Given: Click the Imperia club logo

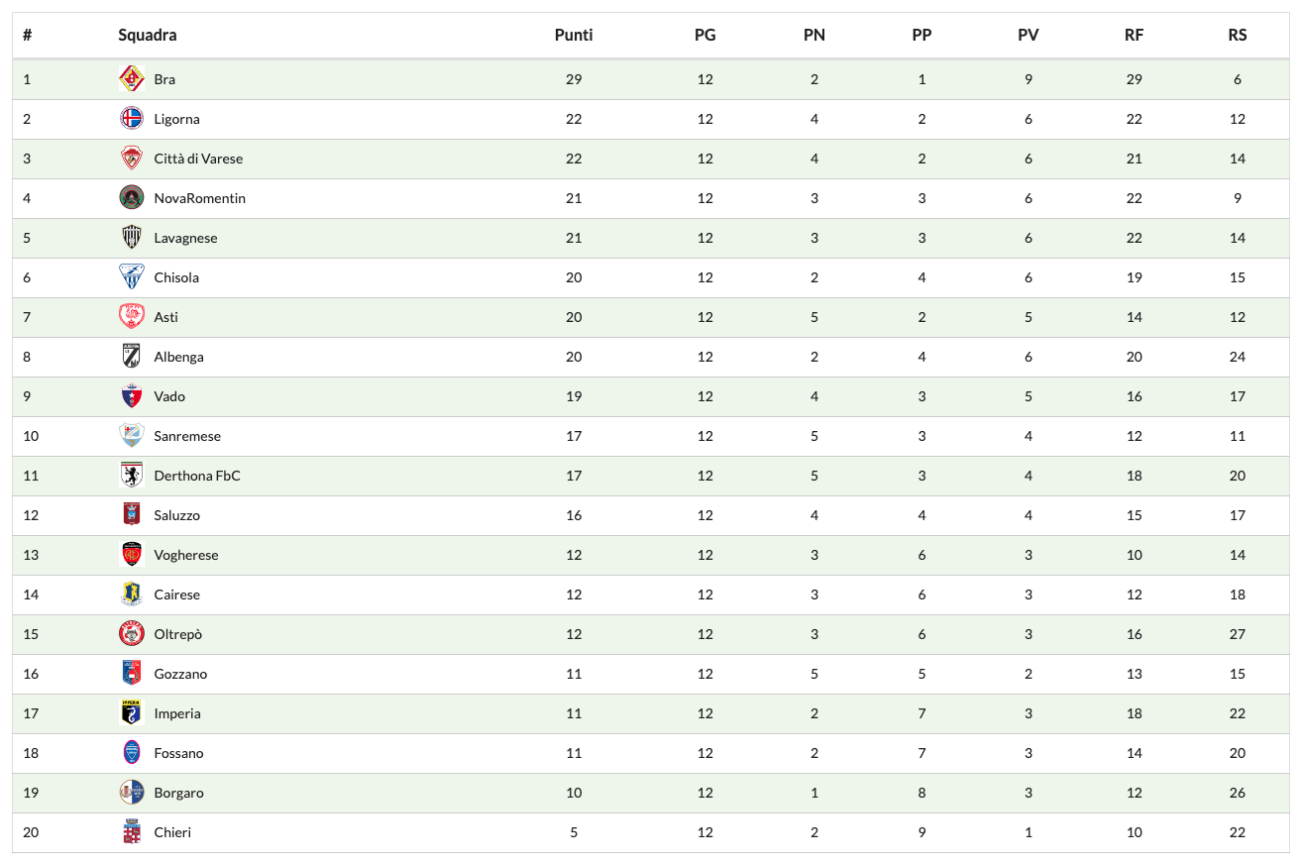Looking at the screenshot, I should coord(132,713).
